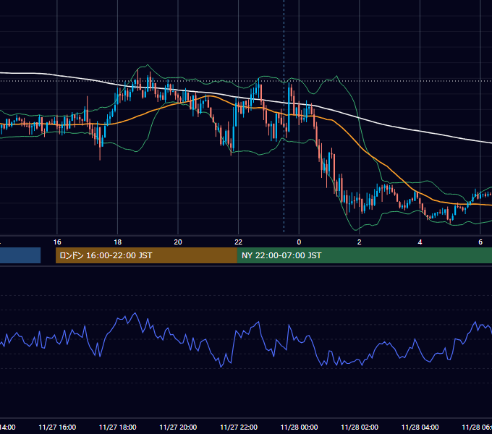This screenshot has width=492, height=434.
Task: Click the "16" hour label on the chart axis
Action: (57, 242)
